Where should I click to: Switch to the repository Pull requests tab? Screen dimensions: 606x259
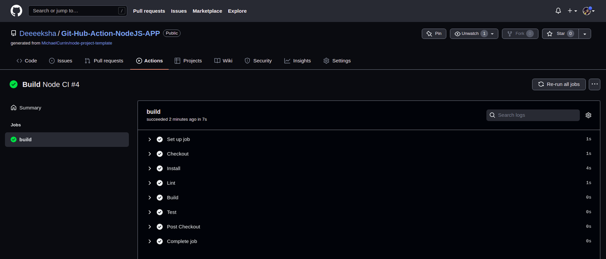[104, 61]
